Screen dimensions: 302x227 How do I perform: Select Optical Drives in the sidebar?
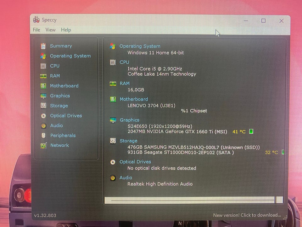[x=66, y=116]
